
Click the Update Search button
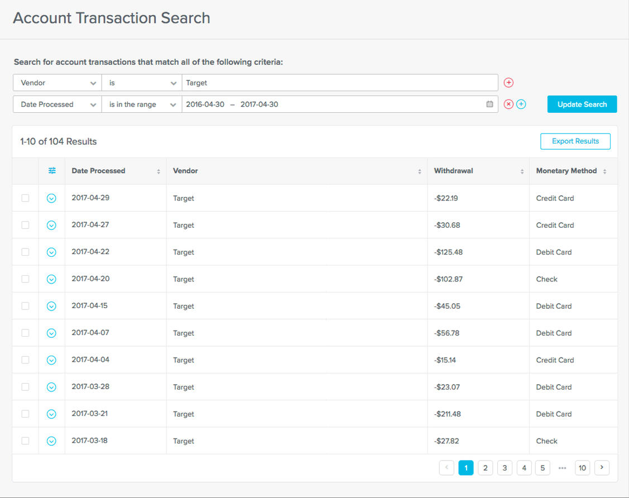(582, 104)
